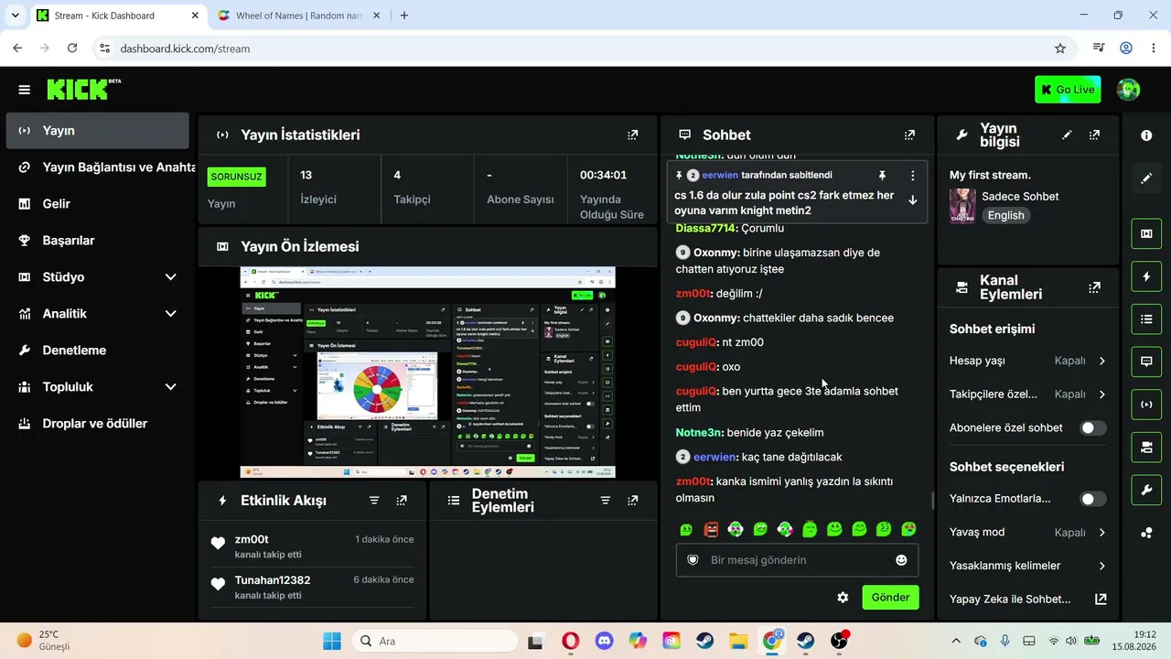Toggle the chat bubble rail icon

pos(1146,362)
